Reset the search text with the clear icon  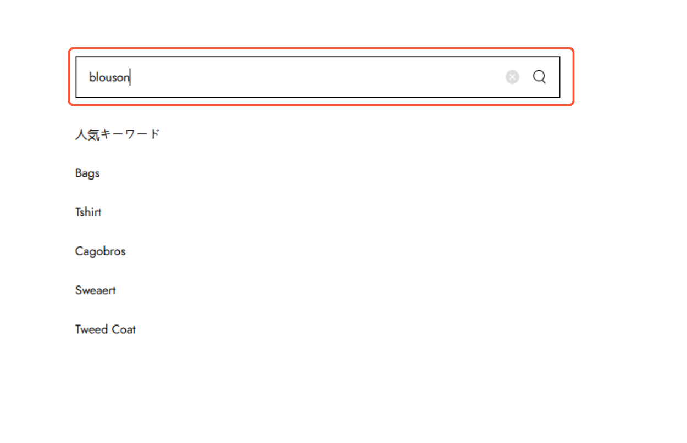(512, 77)
